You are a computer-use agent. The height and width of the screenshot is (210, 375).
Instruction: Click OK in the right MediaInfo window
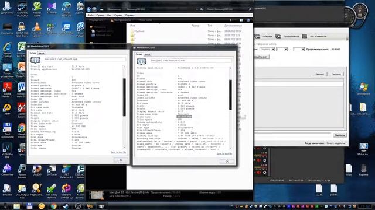(x=227, y=162)
